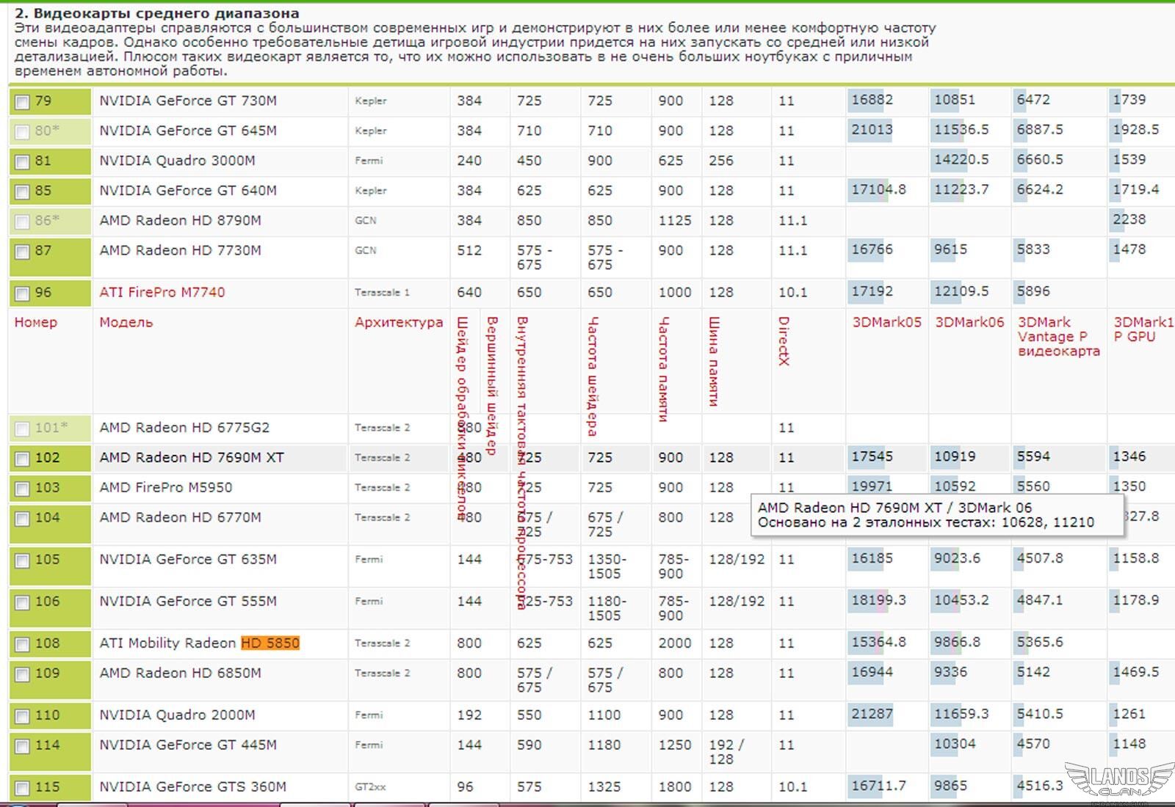1175x807 pixels.
Task: Sort by 3DMark Vantage P header
Action: [x=1058, y=336]
